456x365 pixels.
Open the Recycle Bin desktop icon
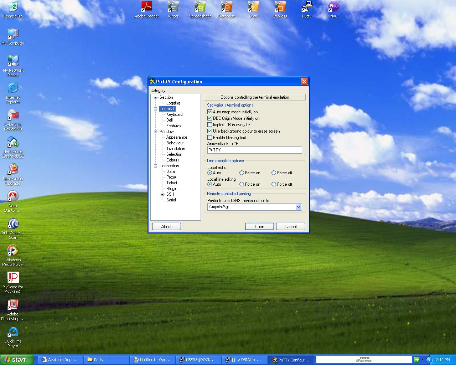click(13, 10)
